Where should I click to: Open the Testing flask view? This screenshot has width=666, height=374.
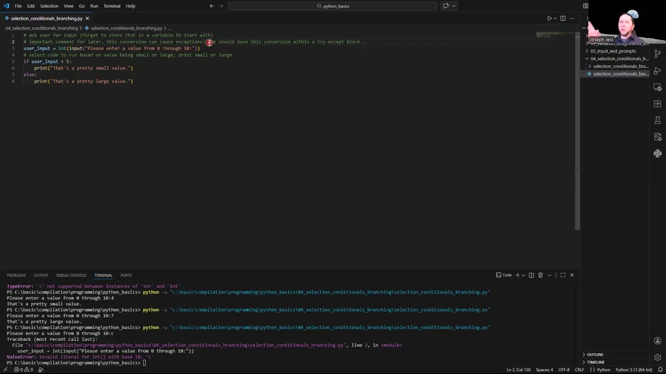658,120
